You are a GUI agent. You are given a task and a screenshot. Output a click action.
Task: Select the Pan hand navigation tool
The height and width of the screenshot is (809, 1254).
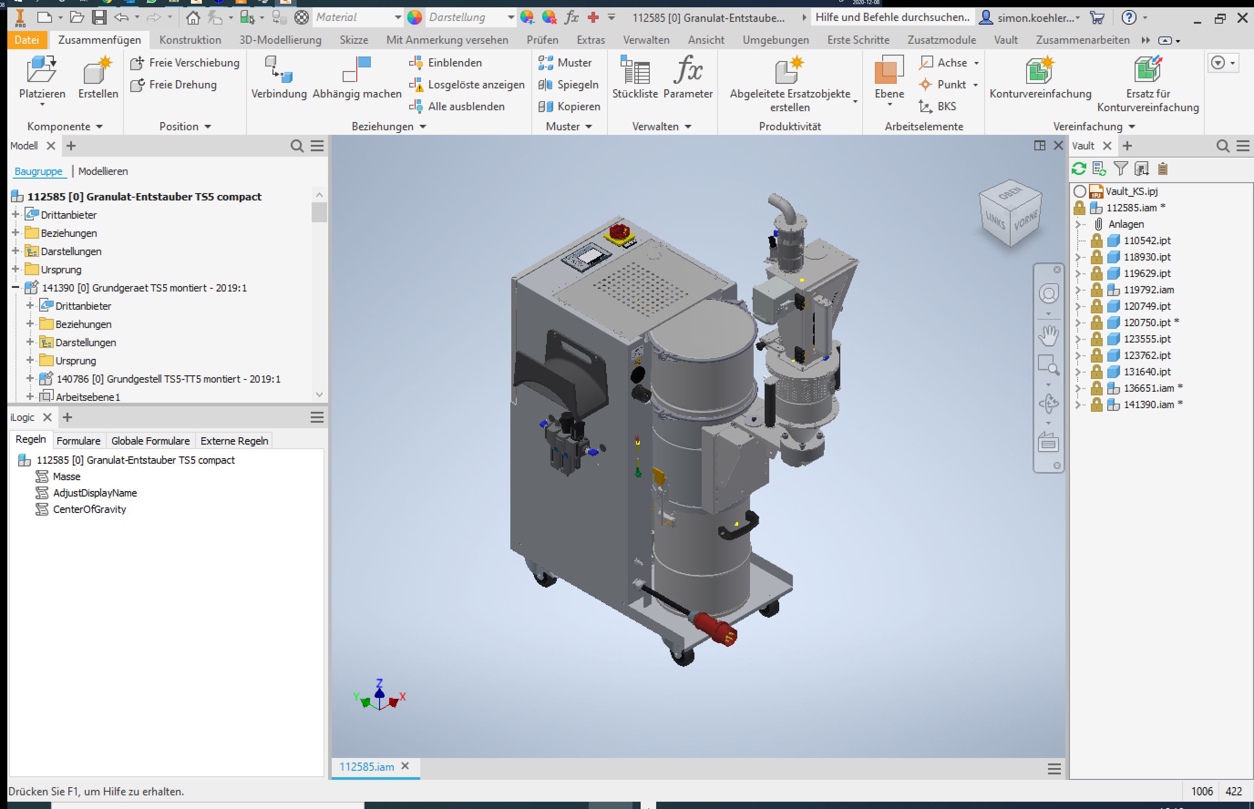(1048, 335)
